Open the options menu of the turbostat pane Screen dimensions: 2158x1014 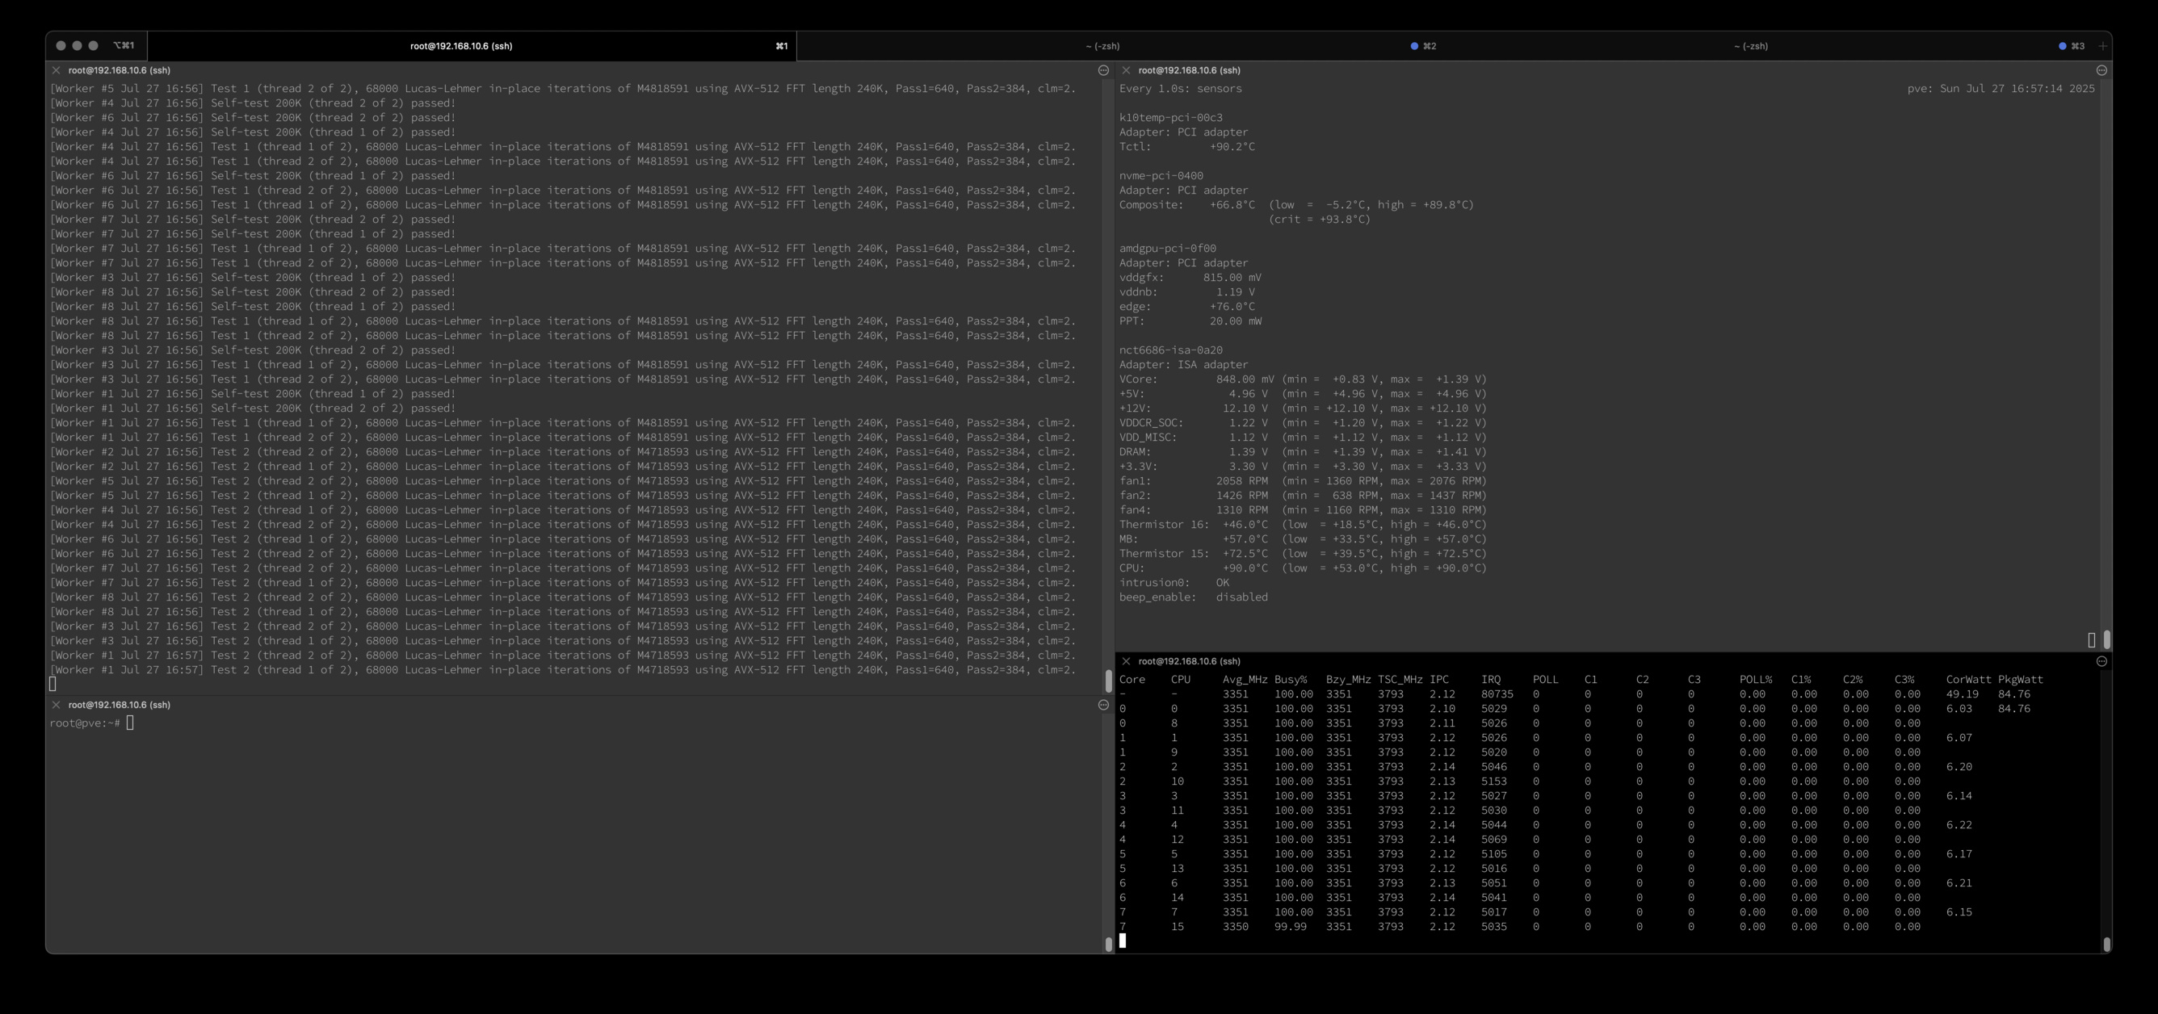point(2102,661)
